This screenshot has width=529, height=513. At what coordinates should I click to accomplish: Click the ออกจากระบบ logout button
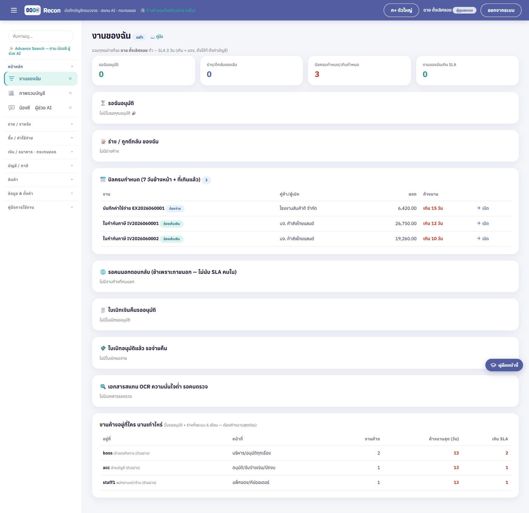click(501, 10)
